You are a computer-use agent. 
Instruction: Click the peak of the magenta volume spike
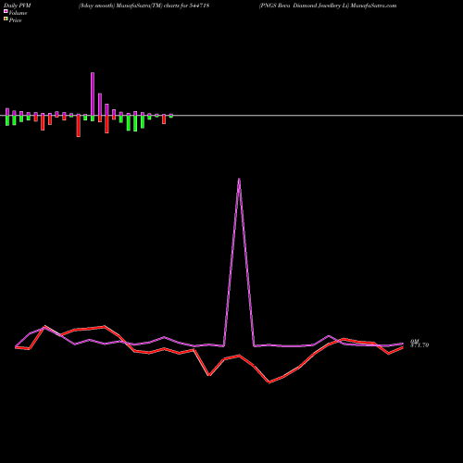(239, 179)
